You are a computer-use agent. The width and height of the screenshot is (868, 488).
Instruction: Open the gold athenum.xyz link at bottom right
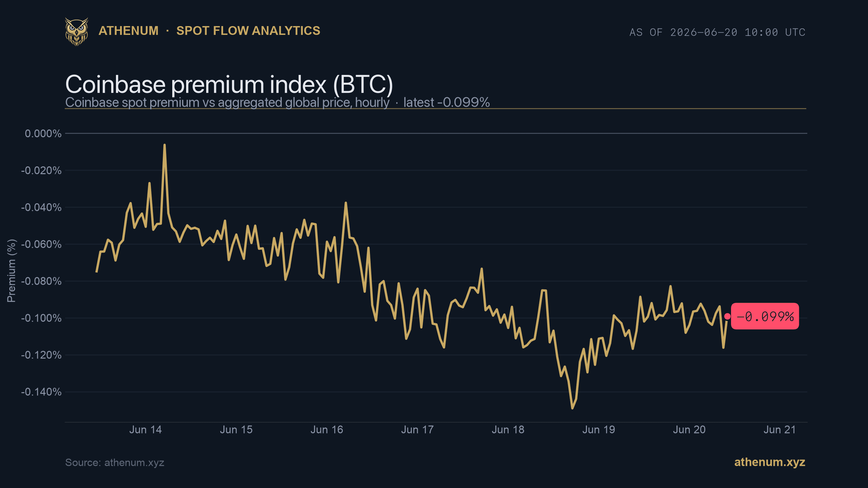pyautogui.click(x=770, y=462)
